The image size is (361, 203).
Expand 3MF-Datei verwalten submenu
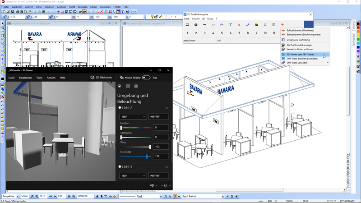[x=305, y=63]
